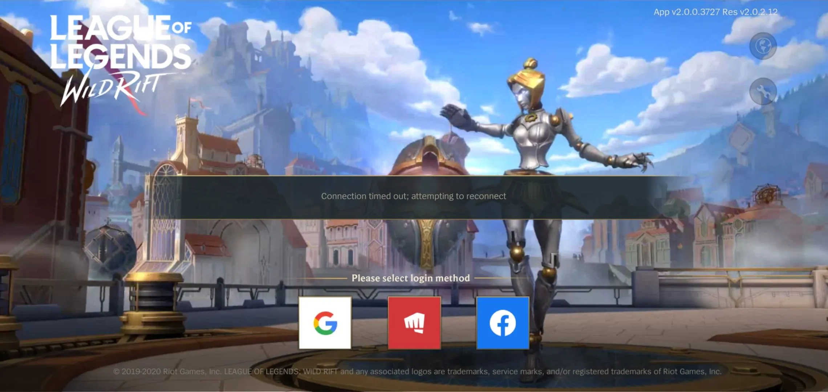Click the Wild Rift logo
This screenshot has height=392, width=828.
pos(121,60)
